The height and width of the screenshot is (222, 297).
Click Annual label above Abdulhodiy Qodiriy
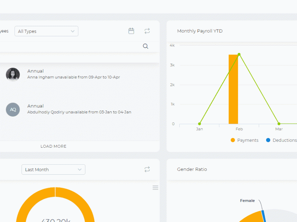pyautogui.click(x=35, y=106)
